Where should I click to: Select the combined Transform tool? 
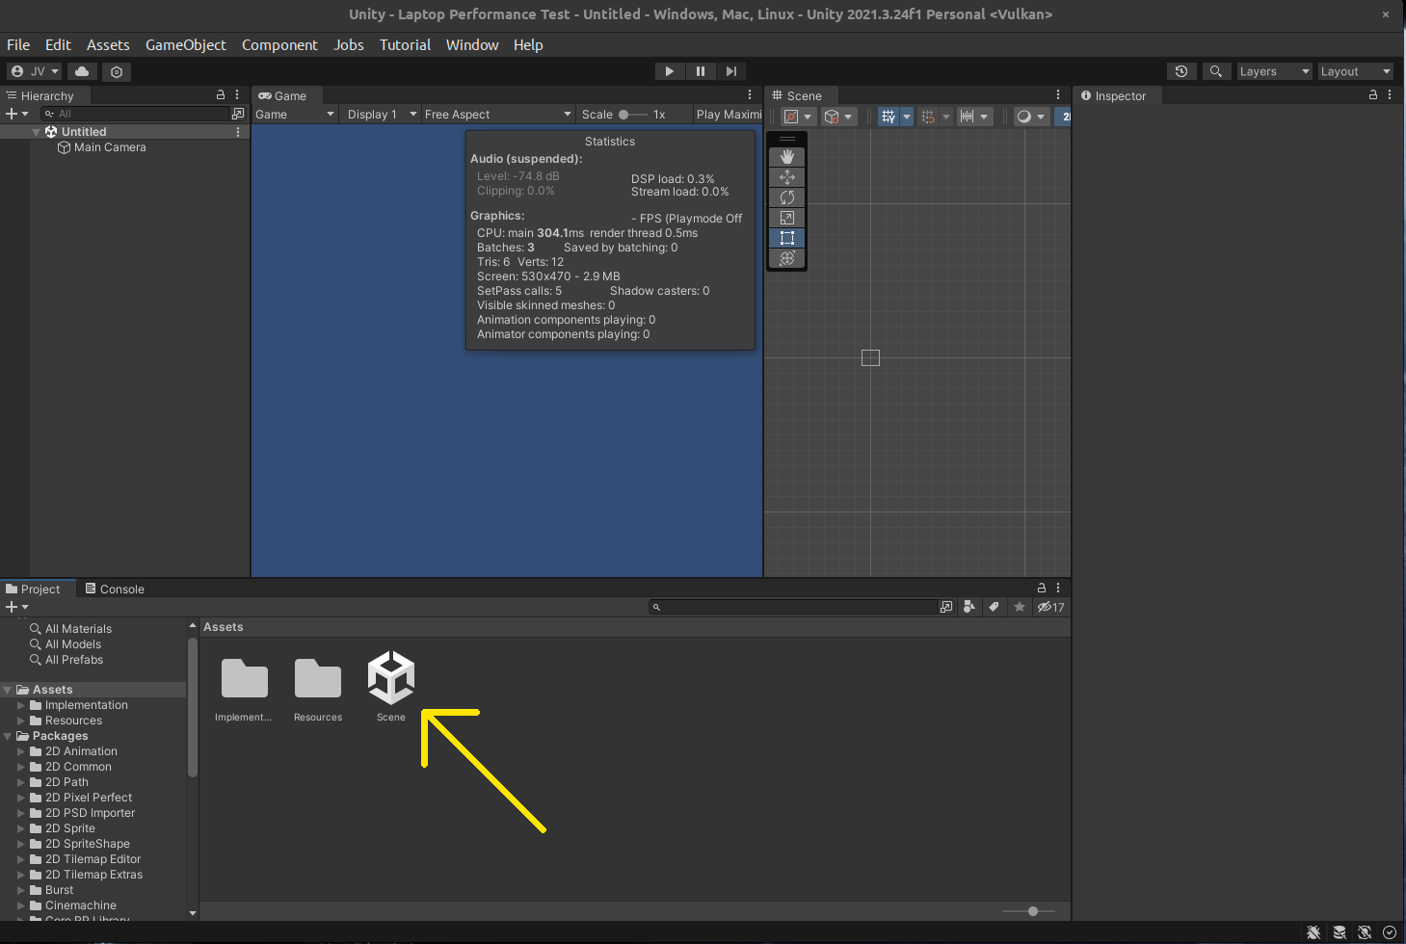pyautogui.click(x=787, y=258)
